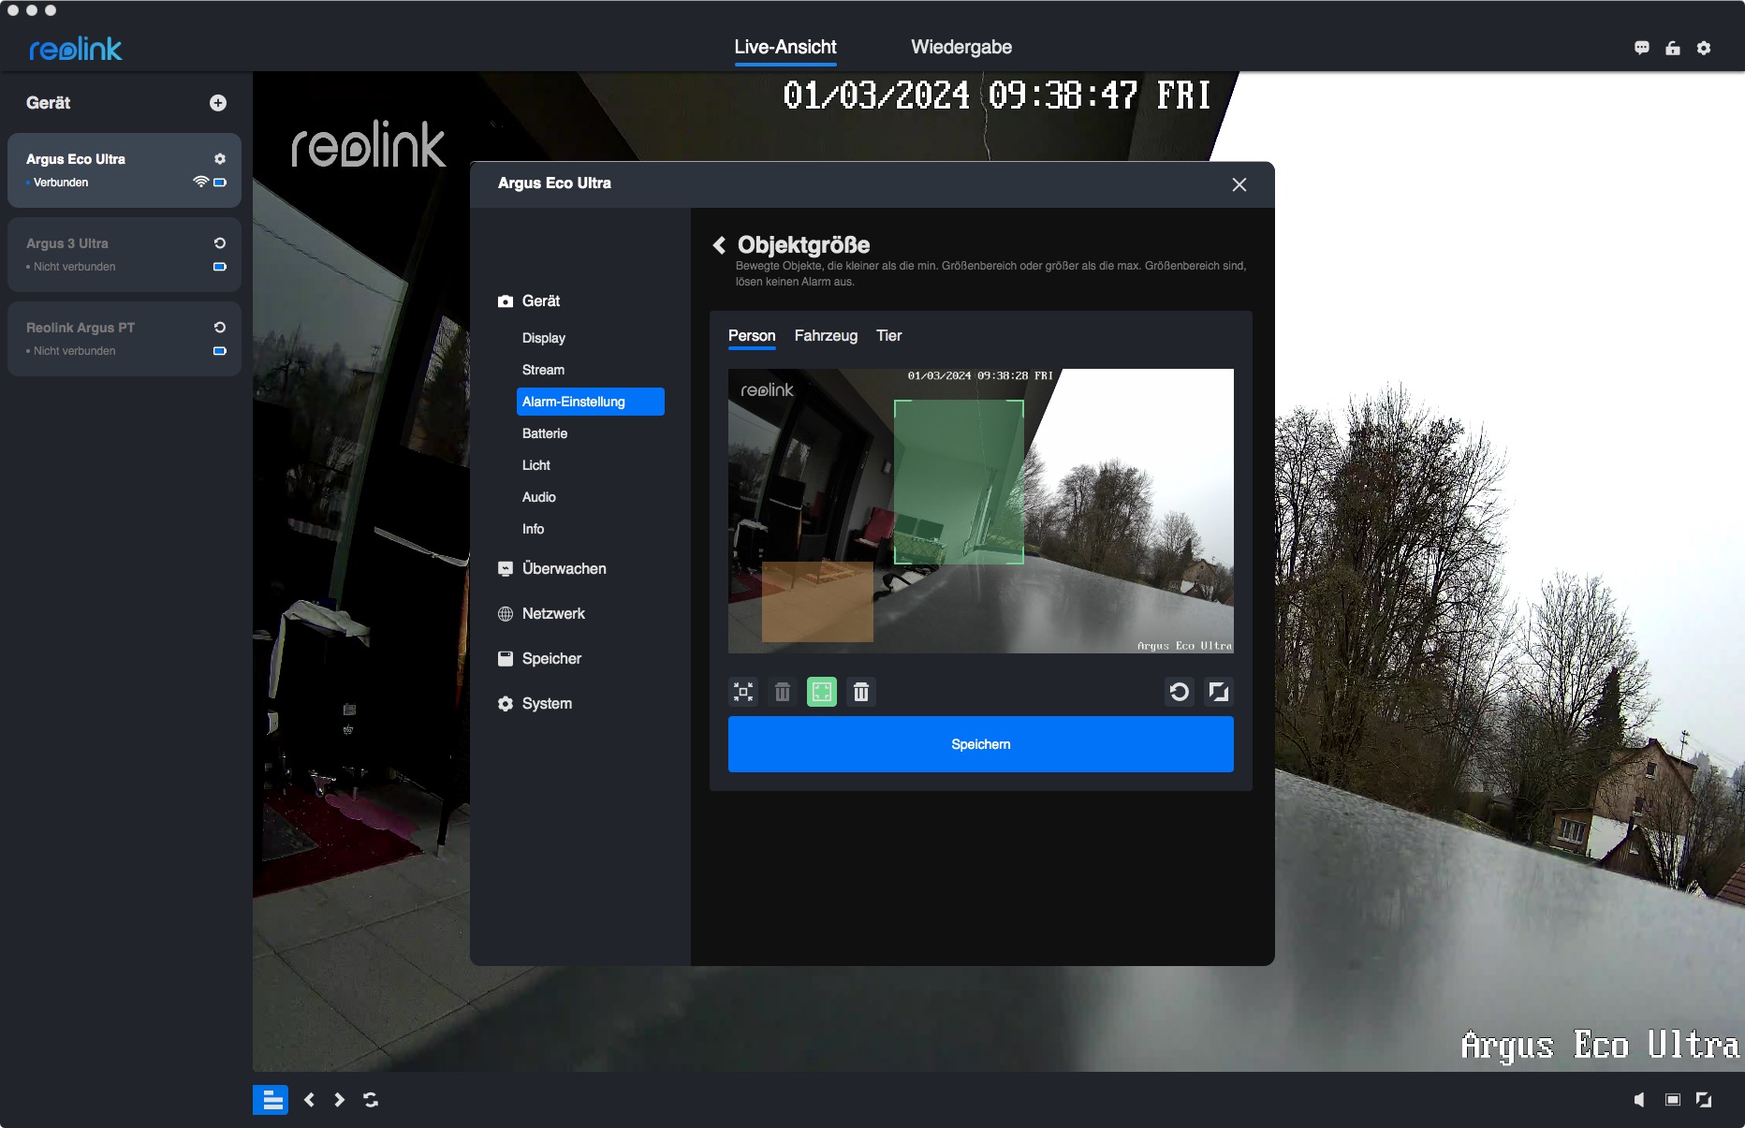
Task: Select the minimum object size draw tool
Action: coord(743,692)
